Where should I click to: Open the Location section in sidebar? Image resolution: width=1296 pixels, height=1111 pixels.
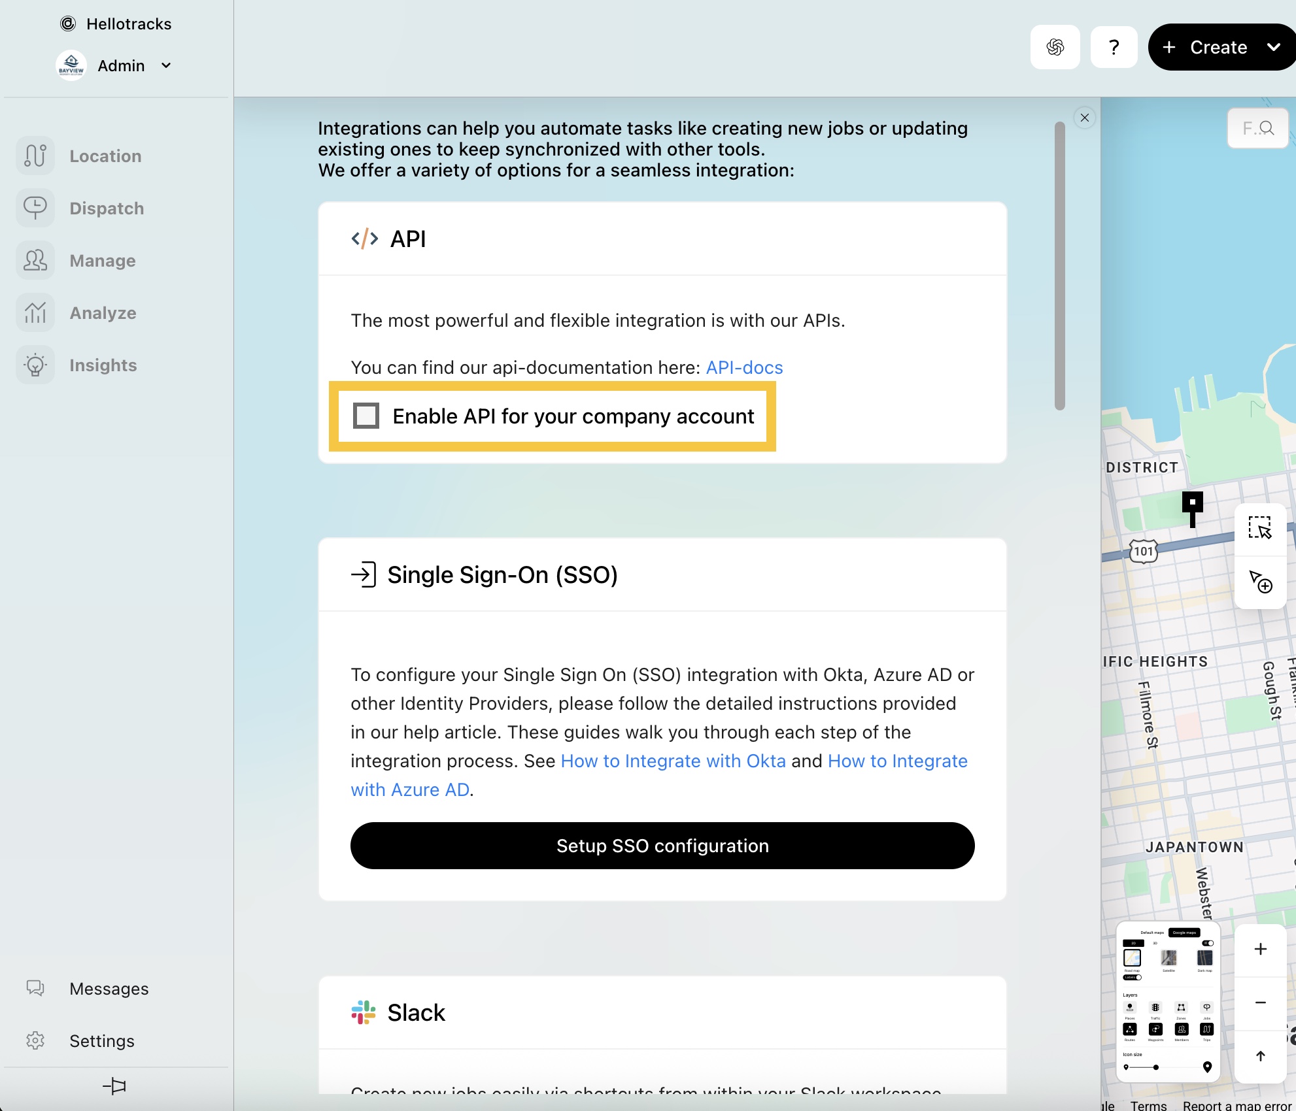click(105, 156)
